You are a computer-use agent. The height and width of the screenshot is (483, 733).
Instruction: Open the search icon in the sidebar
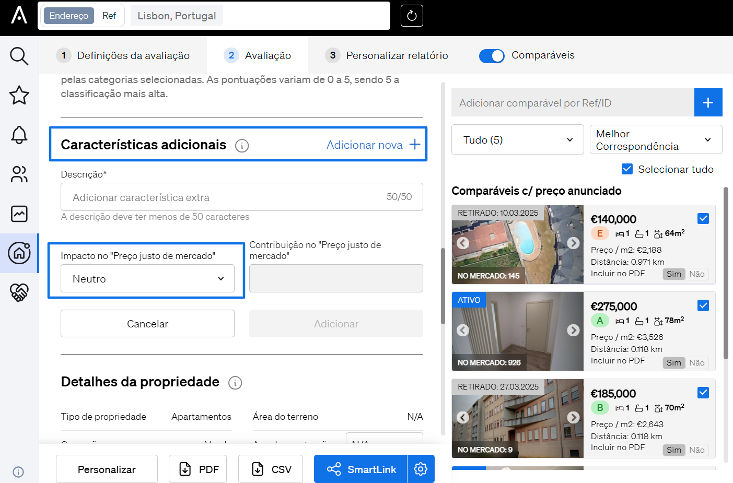click(x=19, y=56)
